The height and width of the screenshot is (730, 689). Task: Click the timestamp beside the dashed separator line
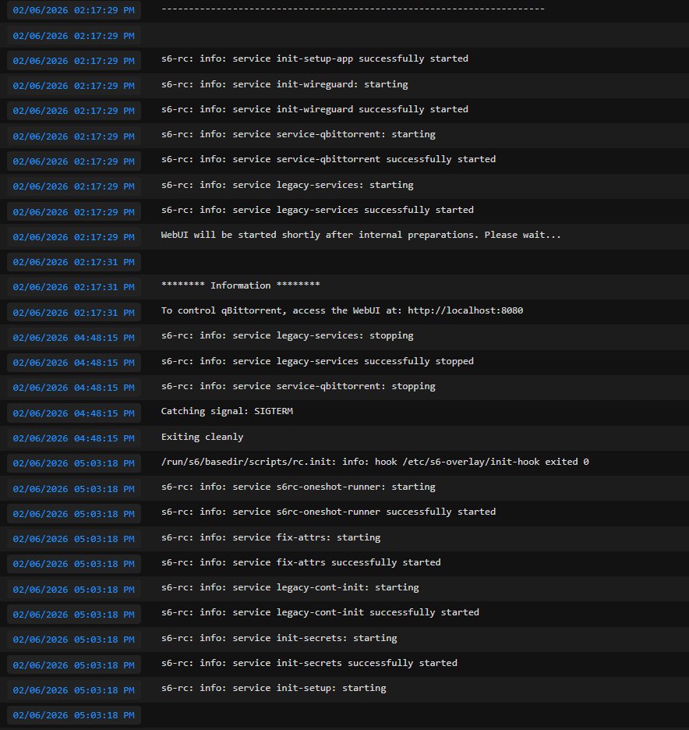click(x=73, y=11)
